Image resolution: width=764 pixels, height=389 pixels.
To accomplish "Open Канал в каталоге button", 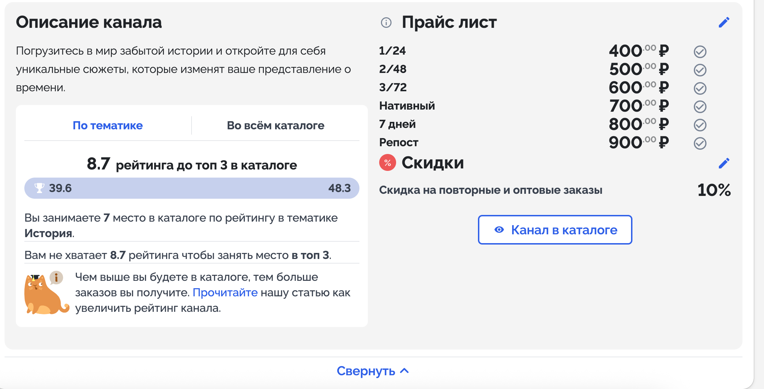I will pyautogui.click(x=555, y=230).
